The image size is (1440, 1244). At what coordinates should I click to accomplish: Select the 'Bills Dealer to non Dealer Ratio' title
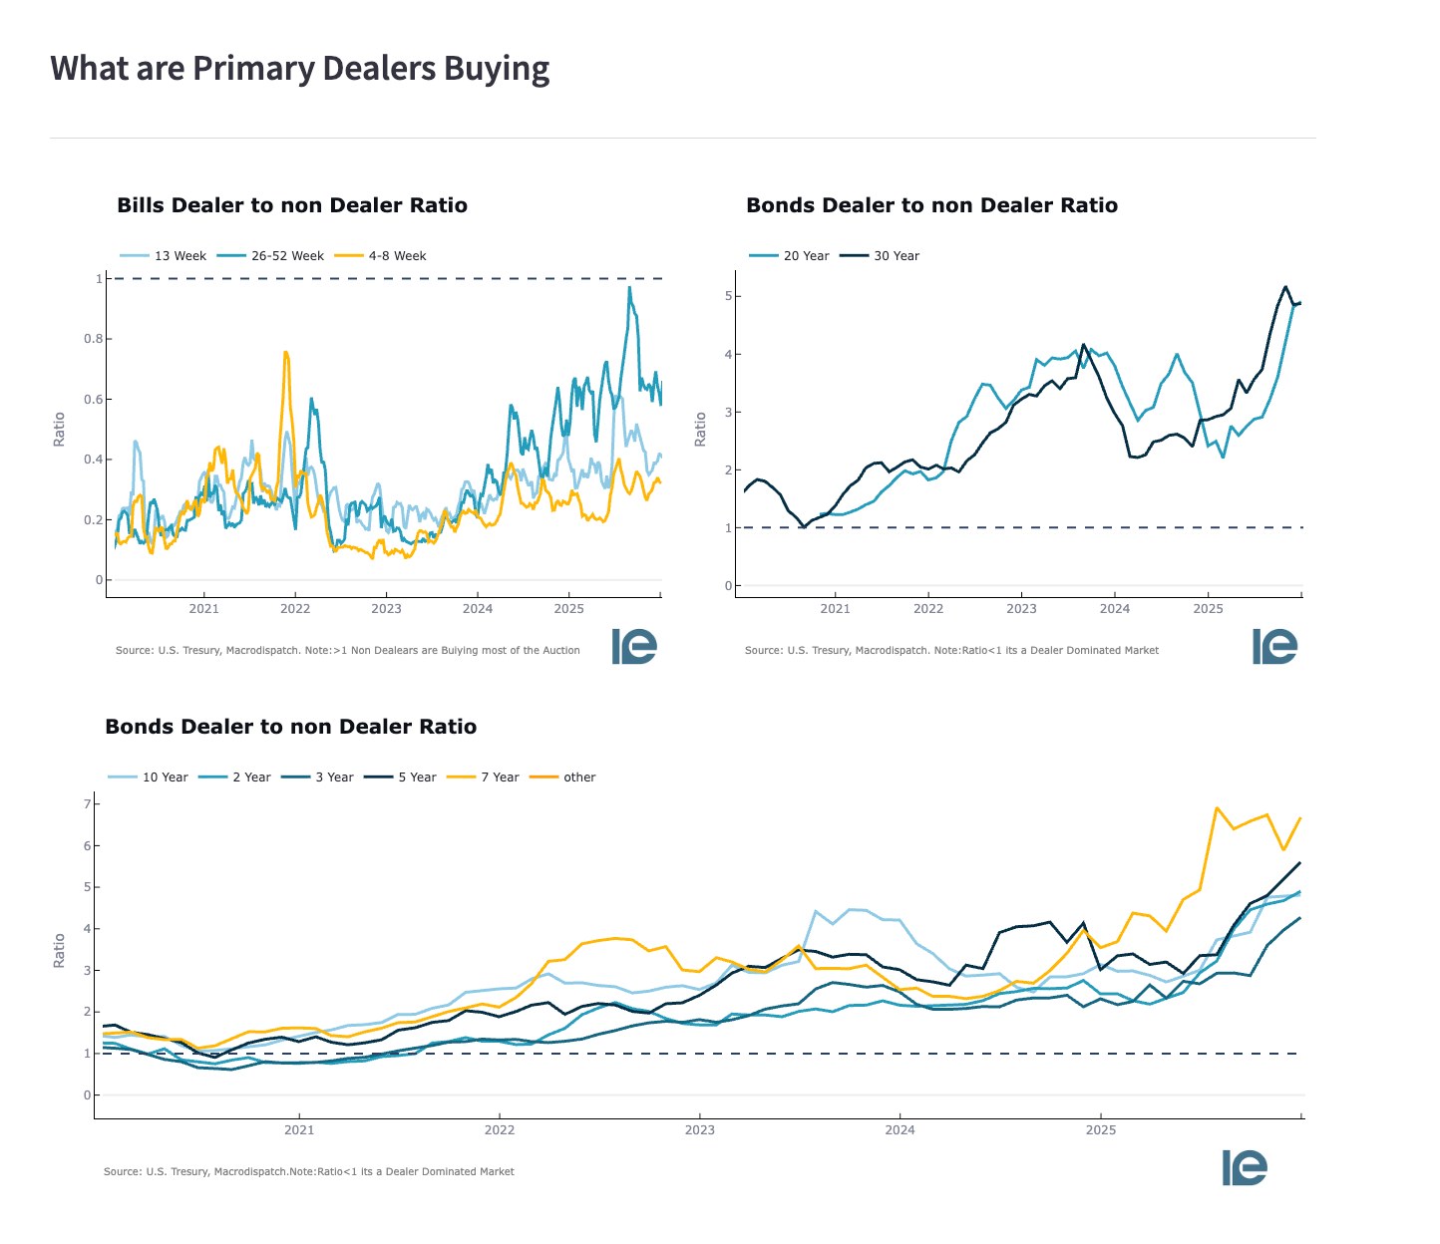292,205
